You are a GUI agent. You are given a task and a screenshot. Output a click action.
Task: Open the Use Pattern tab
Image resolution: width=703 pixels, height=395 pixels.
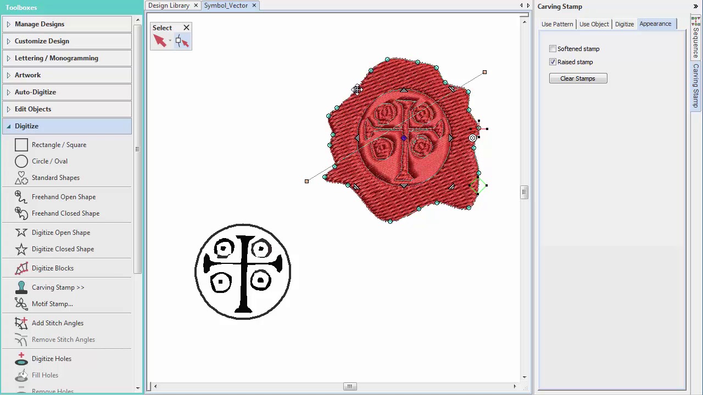(x=557, y=24)
